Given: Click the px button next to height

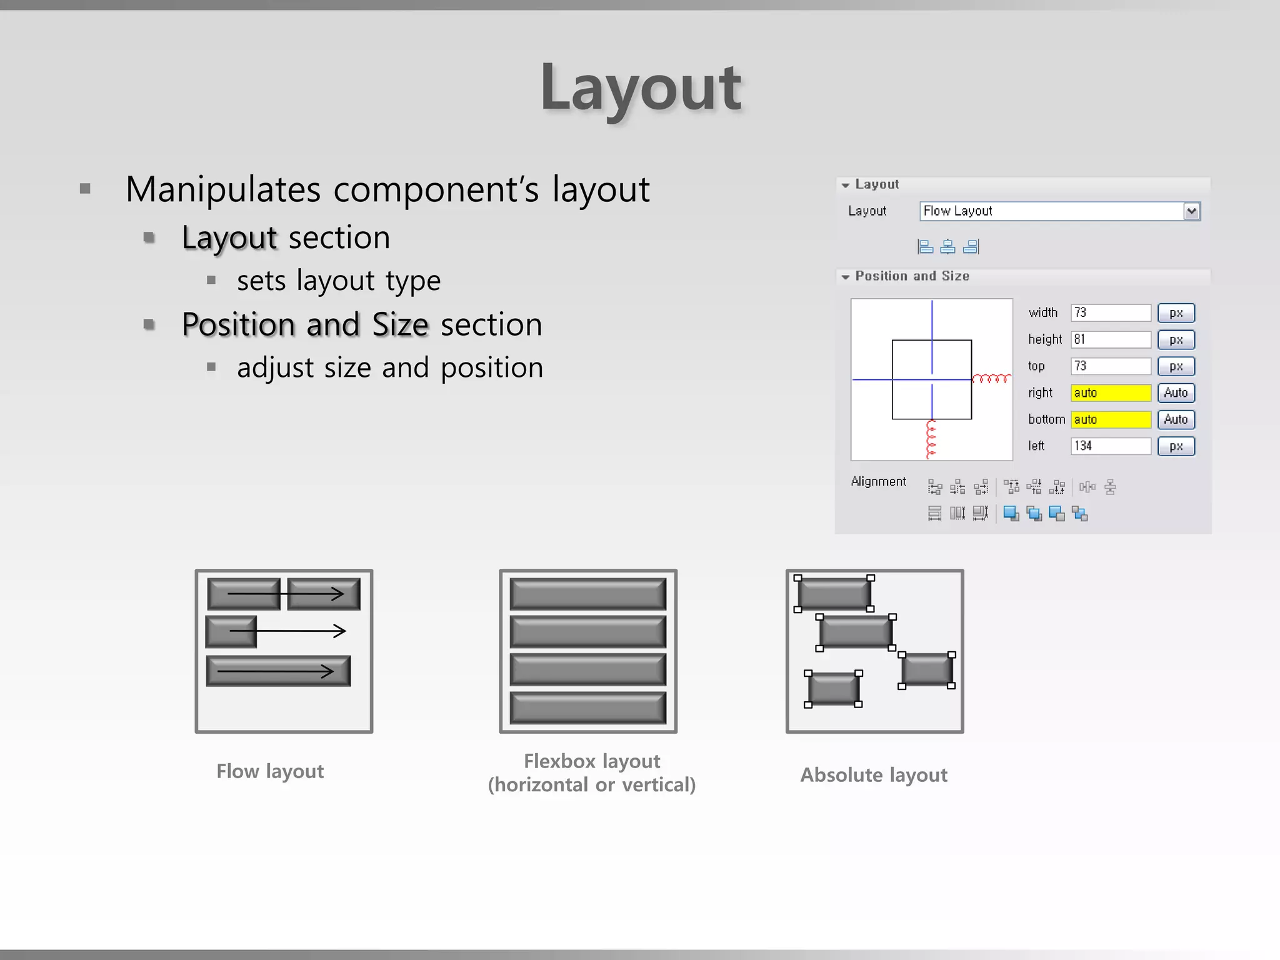Looking at the screenshot, I should [x=1176, y=340].
